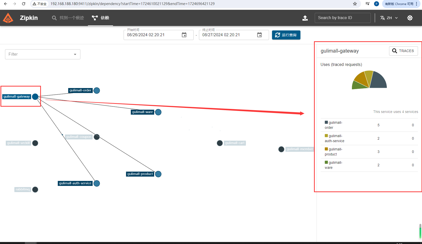This screenshot has width=422, height=244.
Task: Select the gulimall-order node circle
Action: click(x=97, y=91)
